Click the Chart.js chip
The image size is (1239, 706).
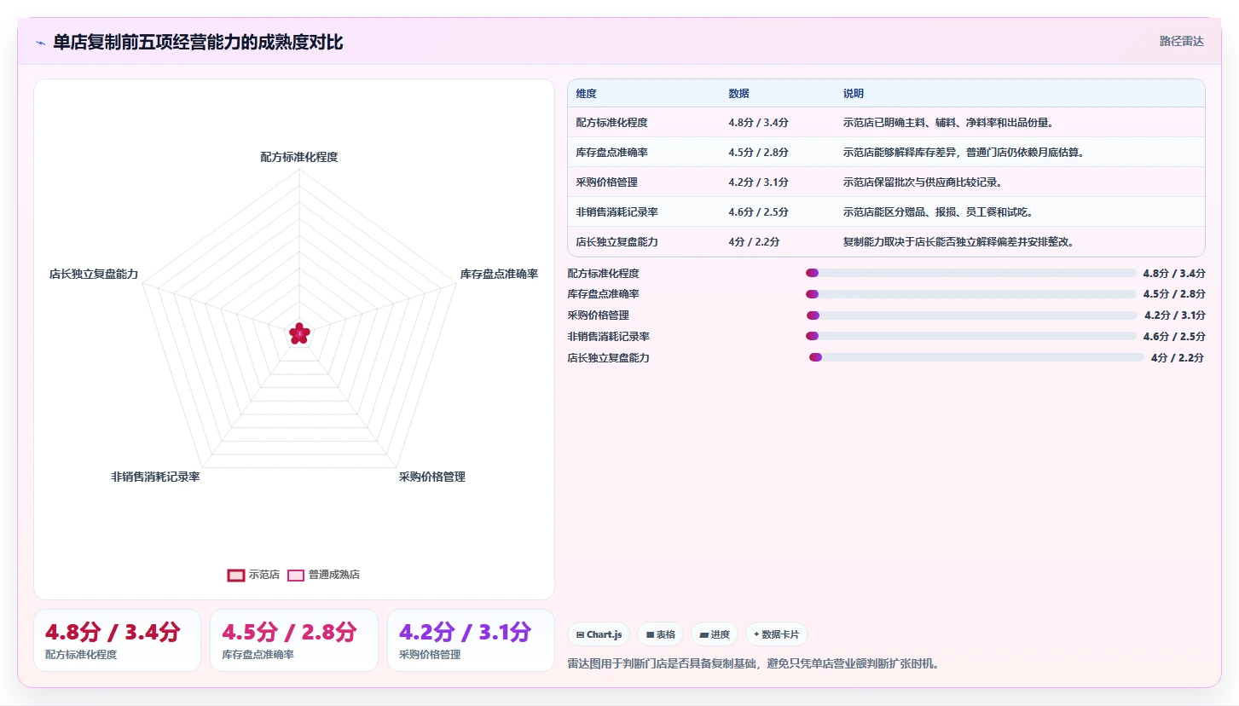(599, 634)
